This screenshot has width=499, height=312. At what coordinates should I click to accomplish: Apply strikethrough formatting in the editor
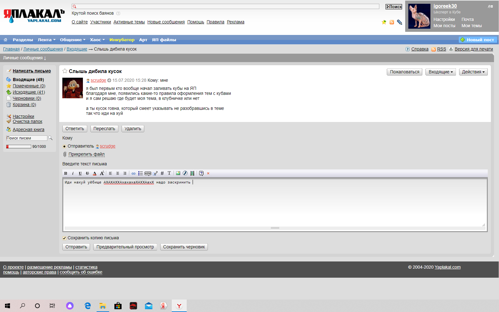pos(87,173)
